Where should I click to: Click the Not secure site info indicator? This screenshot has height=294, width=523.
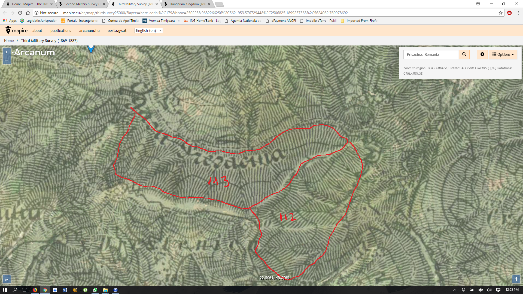pos(47,13)
